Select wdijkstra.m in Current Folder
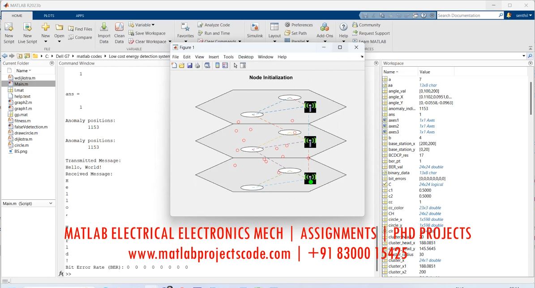 [x=25, y=78]
